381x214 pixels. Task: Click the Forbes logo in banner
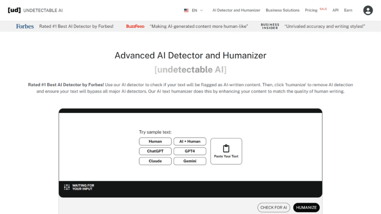click(x=25, y=26)
